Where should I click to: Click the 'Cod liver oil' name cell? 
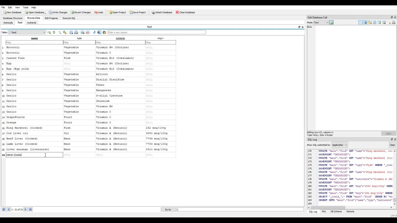click(34, 133)
